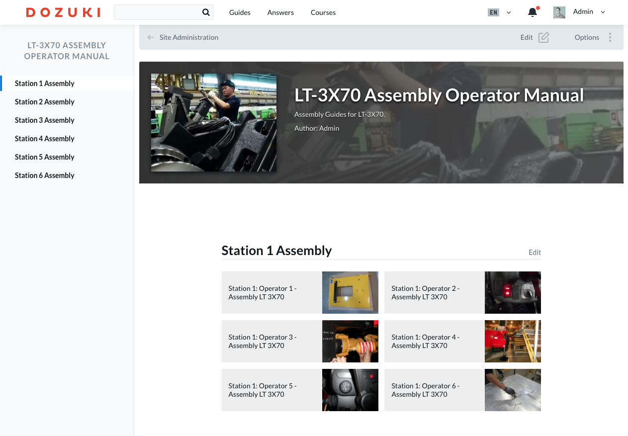
Task: Go to the Courses menu item
Action: (x=323, y=12)
